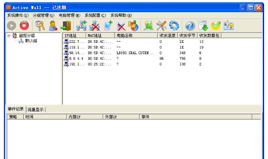Click the 外部IP column header
268x159 pixels.
pyautogui.click(x=121, y=117)
